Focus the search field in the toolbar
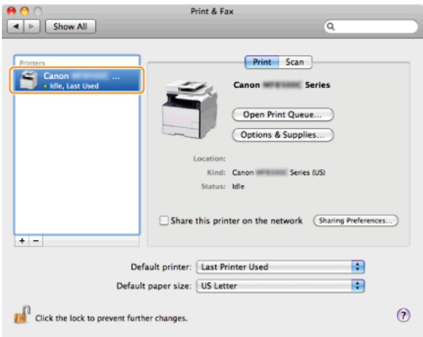This screenshot has height=337, width=423. 371,26
